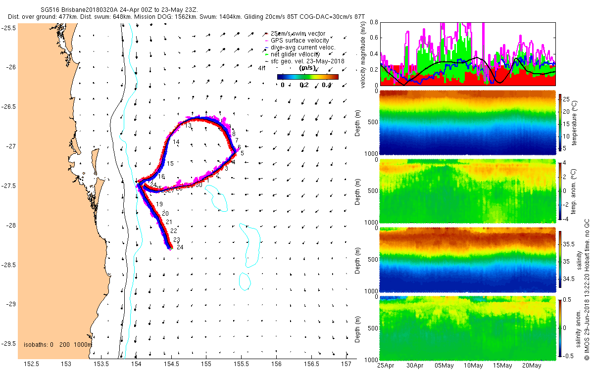This screenshot has width=594, height=371.
Task: Click the blue dive-avg current legend marker
Action: click(x=267, y=47)
